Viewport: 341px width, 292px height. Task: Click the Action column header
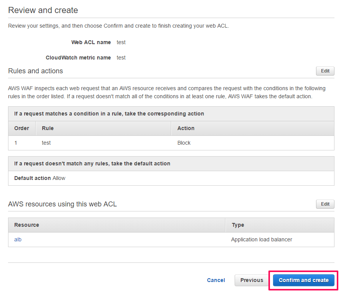186,128
